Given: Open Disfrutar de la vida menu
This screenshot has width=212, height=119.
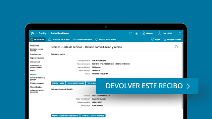Looking at the screenshot, I should tap(61, 39).
